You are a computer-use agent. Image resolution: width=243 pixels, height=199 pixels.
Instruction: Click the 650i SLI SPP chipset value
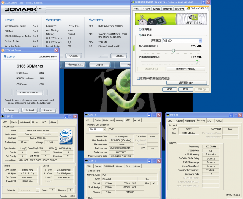(x=130, y=183)
